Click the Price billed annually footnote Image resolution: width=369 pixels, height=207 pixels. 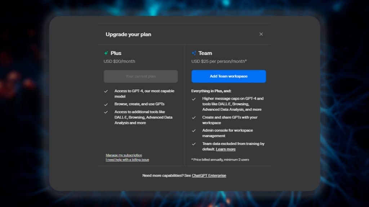[220, 159]
